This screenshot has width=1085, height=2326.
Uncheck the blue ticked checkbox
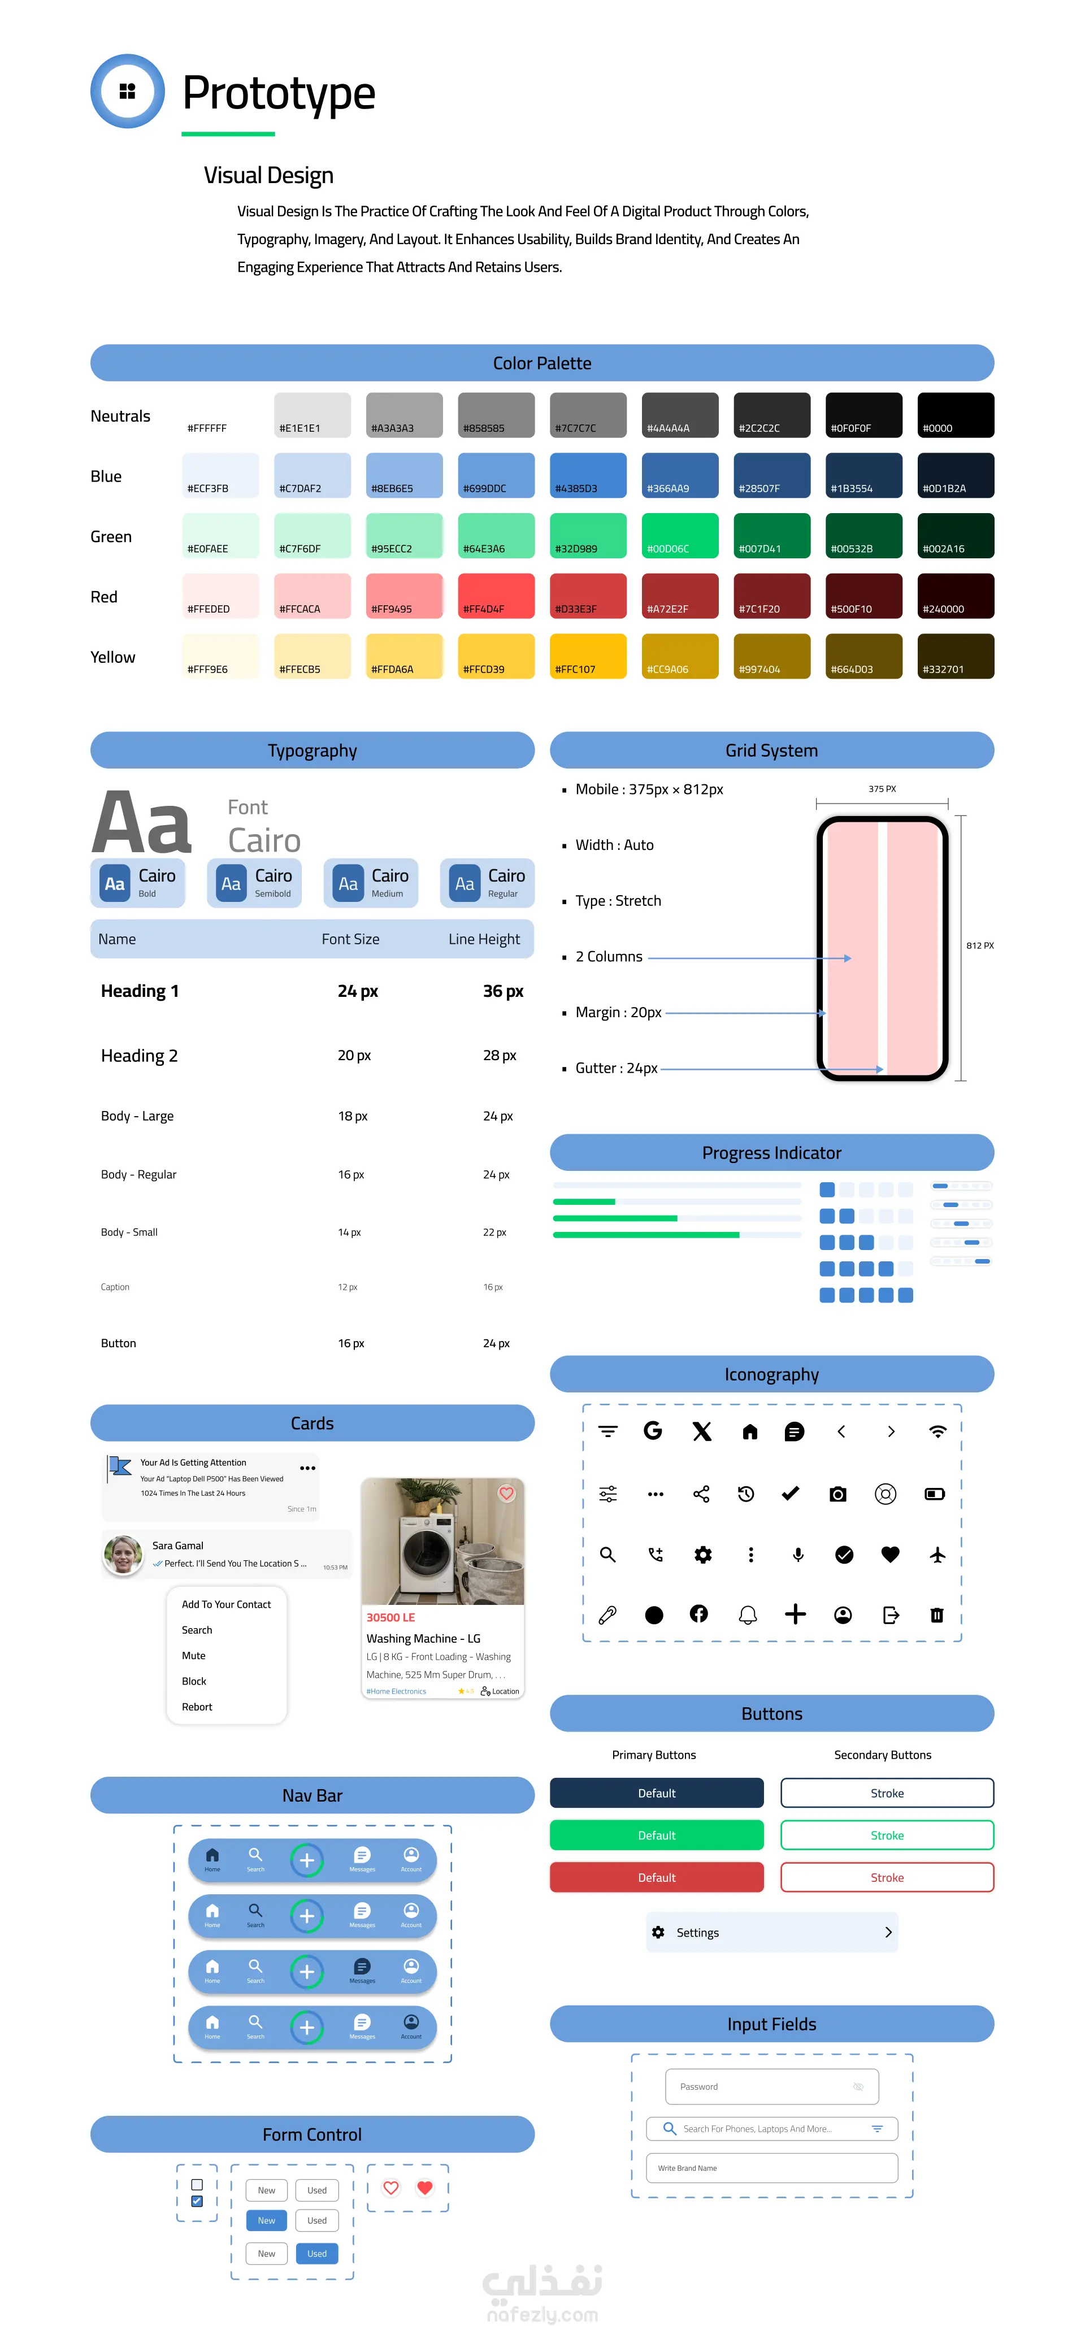tap(197, 2202)
